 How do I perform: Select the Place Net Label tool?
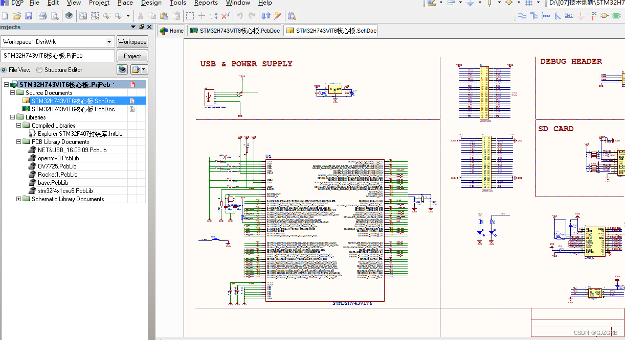click(569, 16)
